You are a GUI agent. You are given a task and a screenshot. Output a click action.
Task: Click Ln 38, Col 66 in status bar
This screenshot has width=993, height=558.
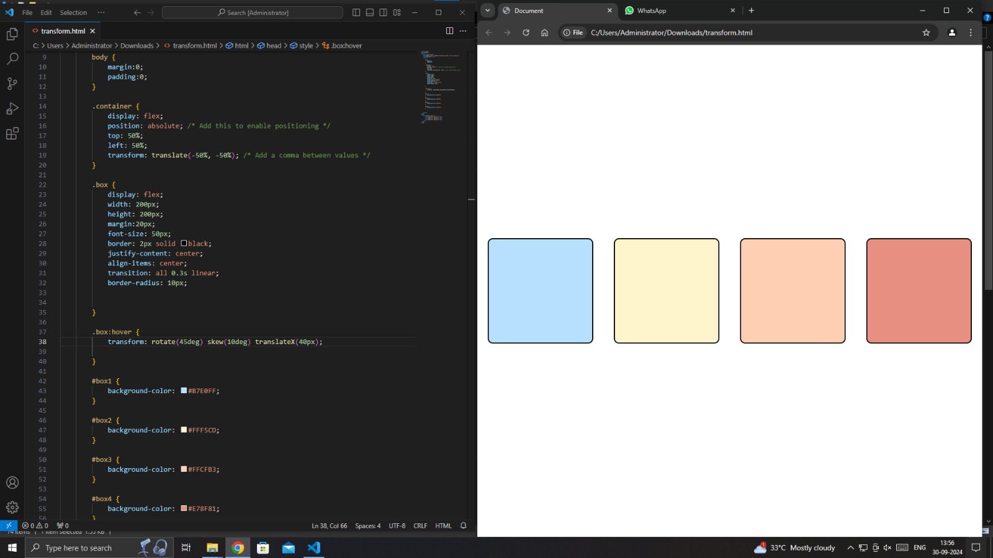pos(329,526)
